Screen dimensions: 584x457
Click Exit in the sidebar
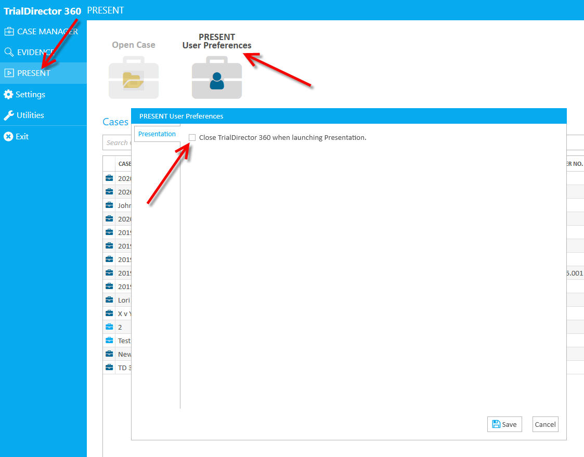pyautogui.click(x=43, y=136)
